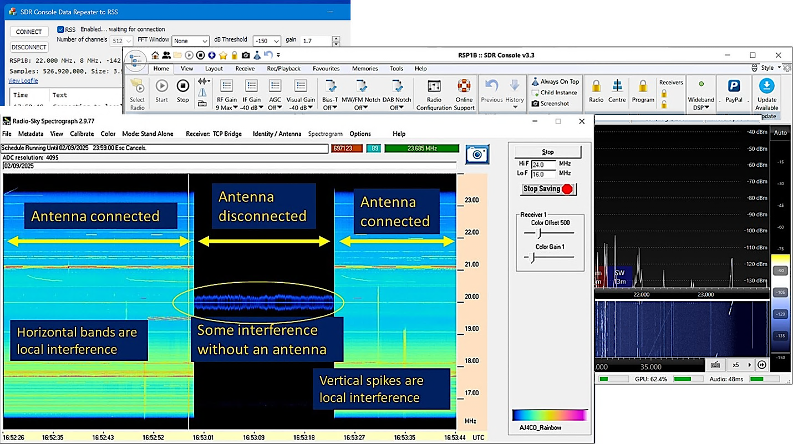793x444 pixels.
Task: Lock the Radio frequency padlock
Action: [x=596, y=86]
